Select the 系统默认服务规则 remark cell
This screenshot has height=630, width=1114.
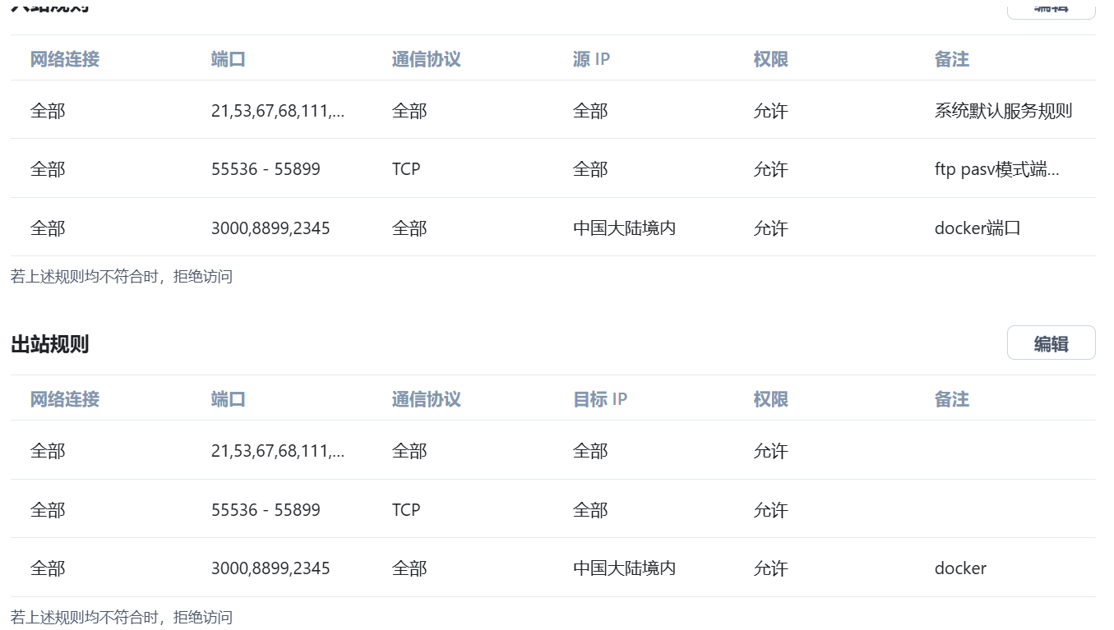coord(1003,111)
